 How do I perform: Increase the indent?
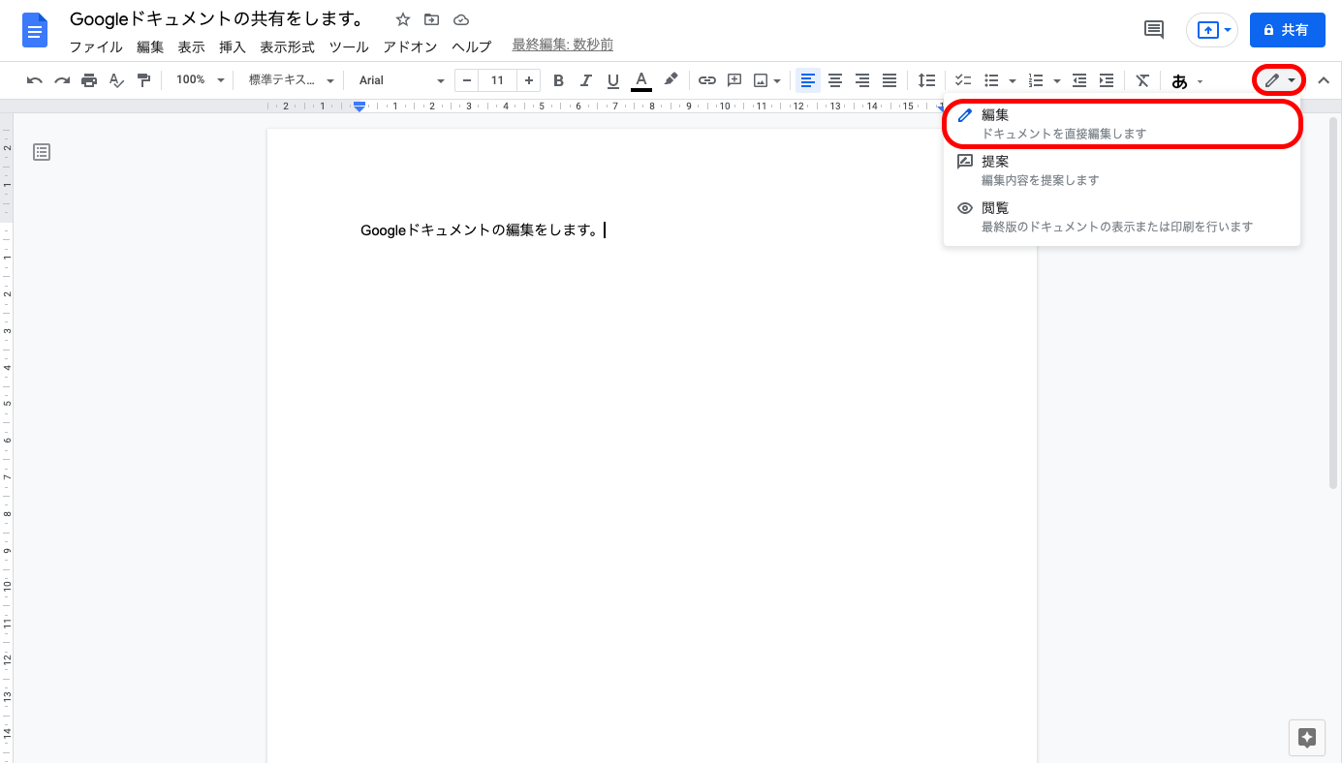(x=1107, y=80)
